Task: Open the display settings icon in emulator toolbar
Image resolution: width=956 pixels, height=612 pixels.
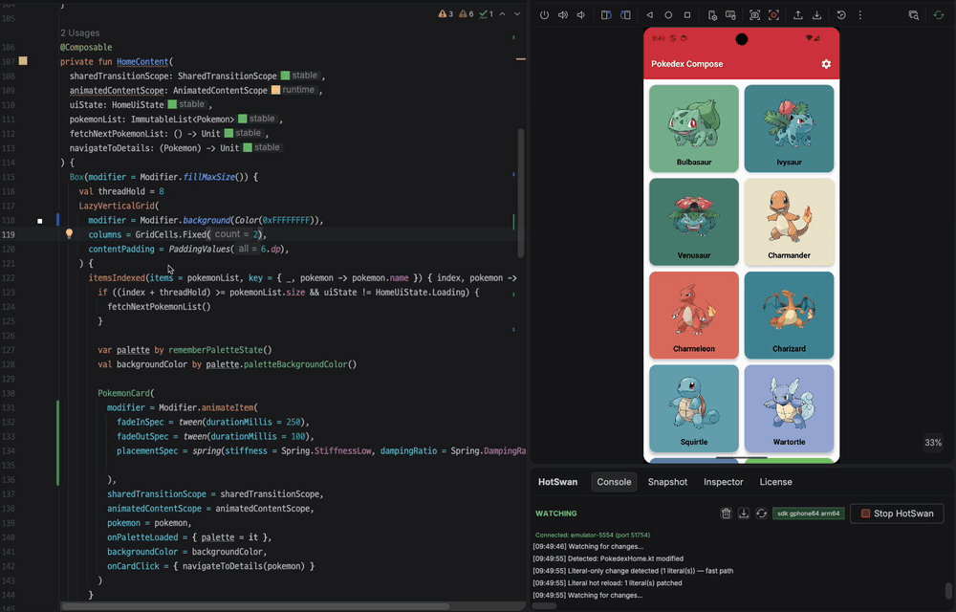Action: coord(730,15)
